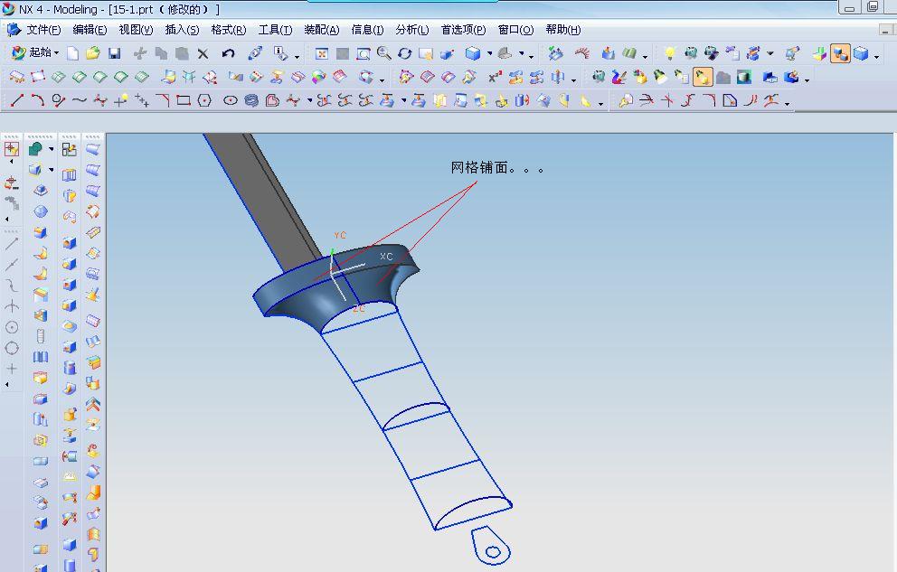Screen dimensions: 897x572
Task: Select the snap point circle icon
Action: (x=12, y=327)
